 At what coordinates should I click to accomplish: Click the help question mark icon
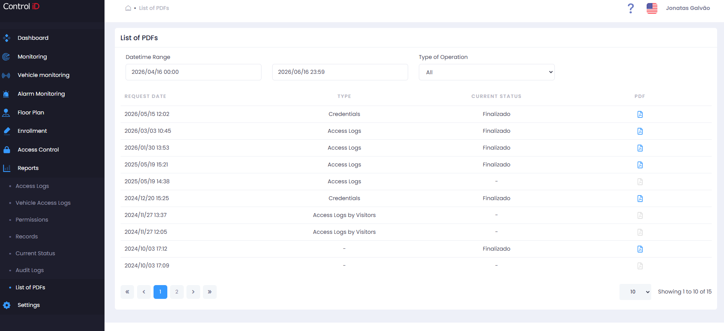pos(631,8)
